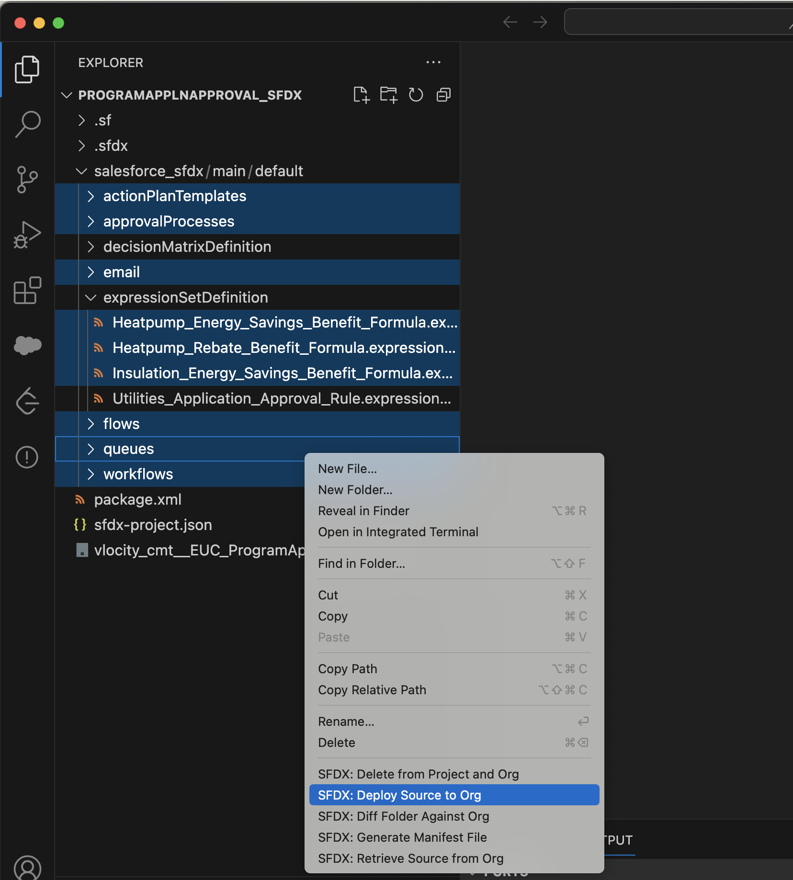
Task: Click the New File icon in explorer header
Action: (x=362, y=95)
